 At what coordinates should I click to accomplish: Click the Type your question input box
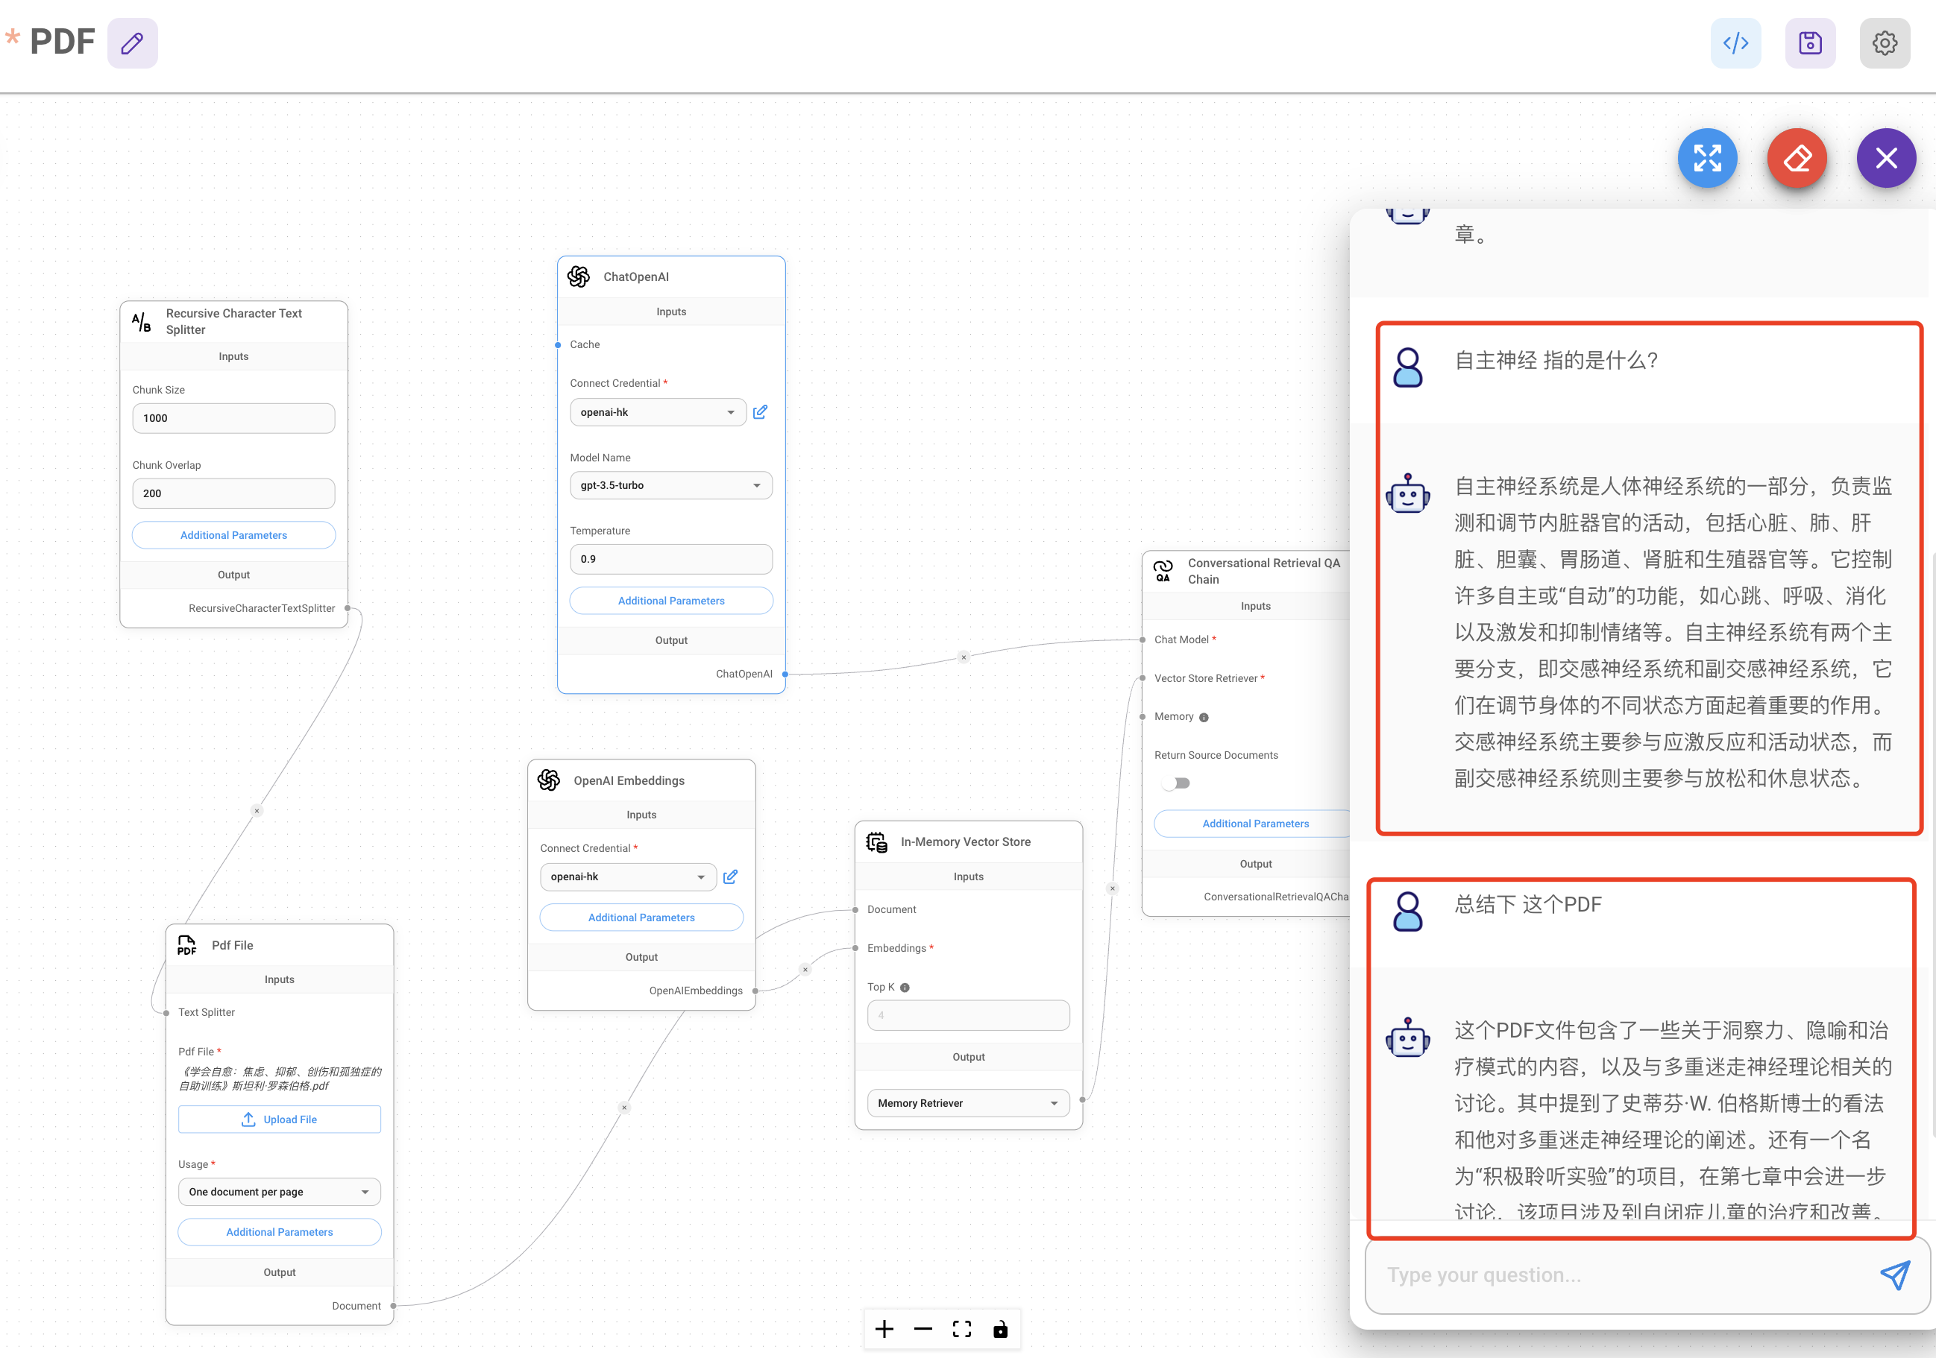click(x=1619, y=1275)
